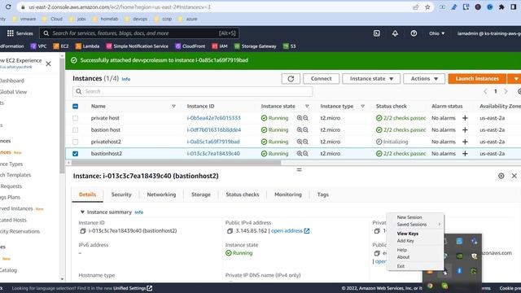The image size is (521, 293).
Task: Zoom out icon for private host instance state
Action: [x=305, y=118]
